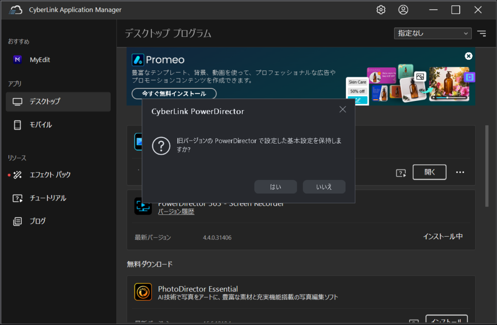
Task: Click はい in the dialog
Action: coord(276,187)
